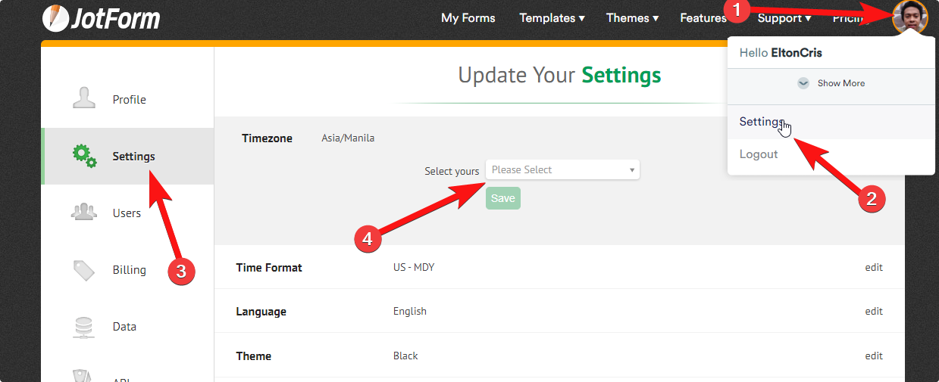This screenshot has height=382, width=939.
Task: Open the Users sidebar section
Action: click(127, 213)
